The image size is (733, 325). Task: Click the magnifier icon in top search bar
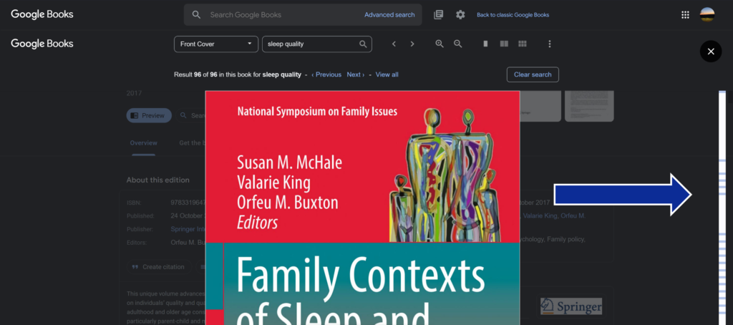196,15
